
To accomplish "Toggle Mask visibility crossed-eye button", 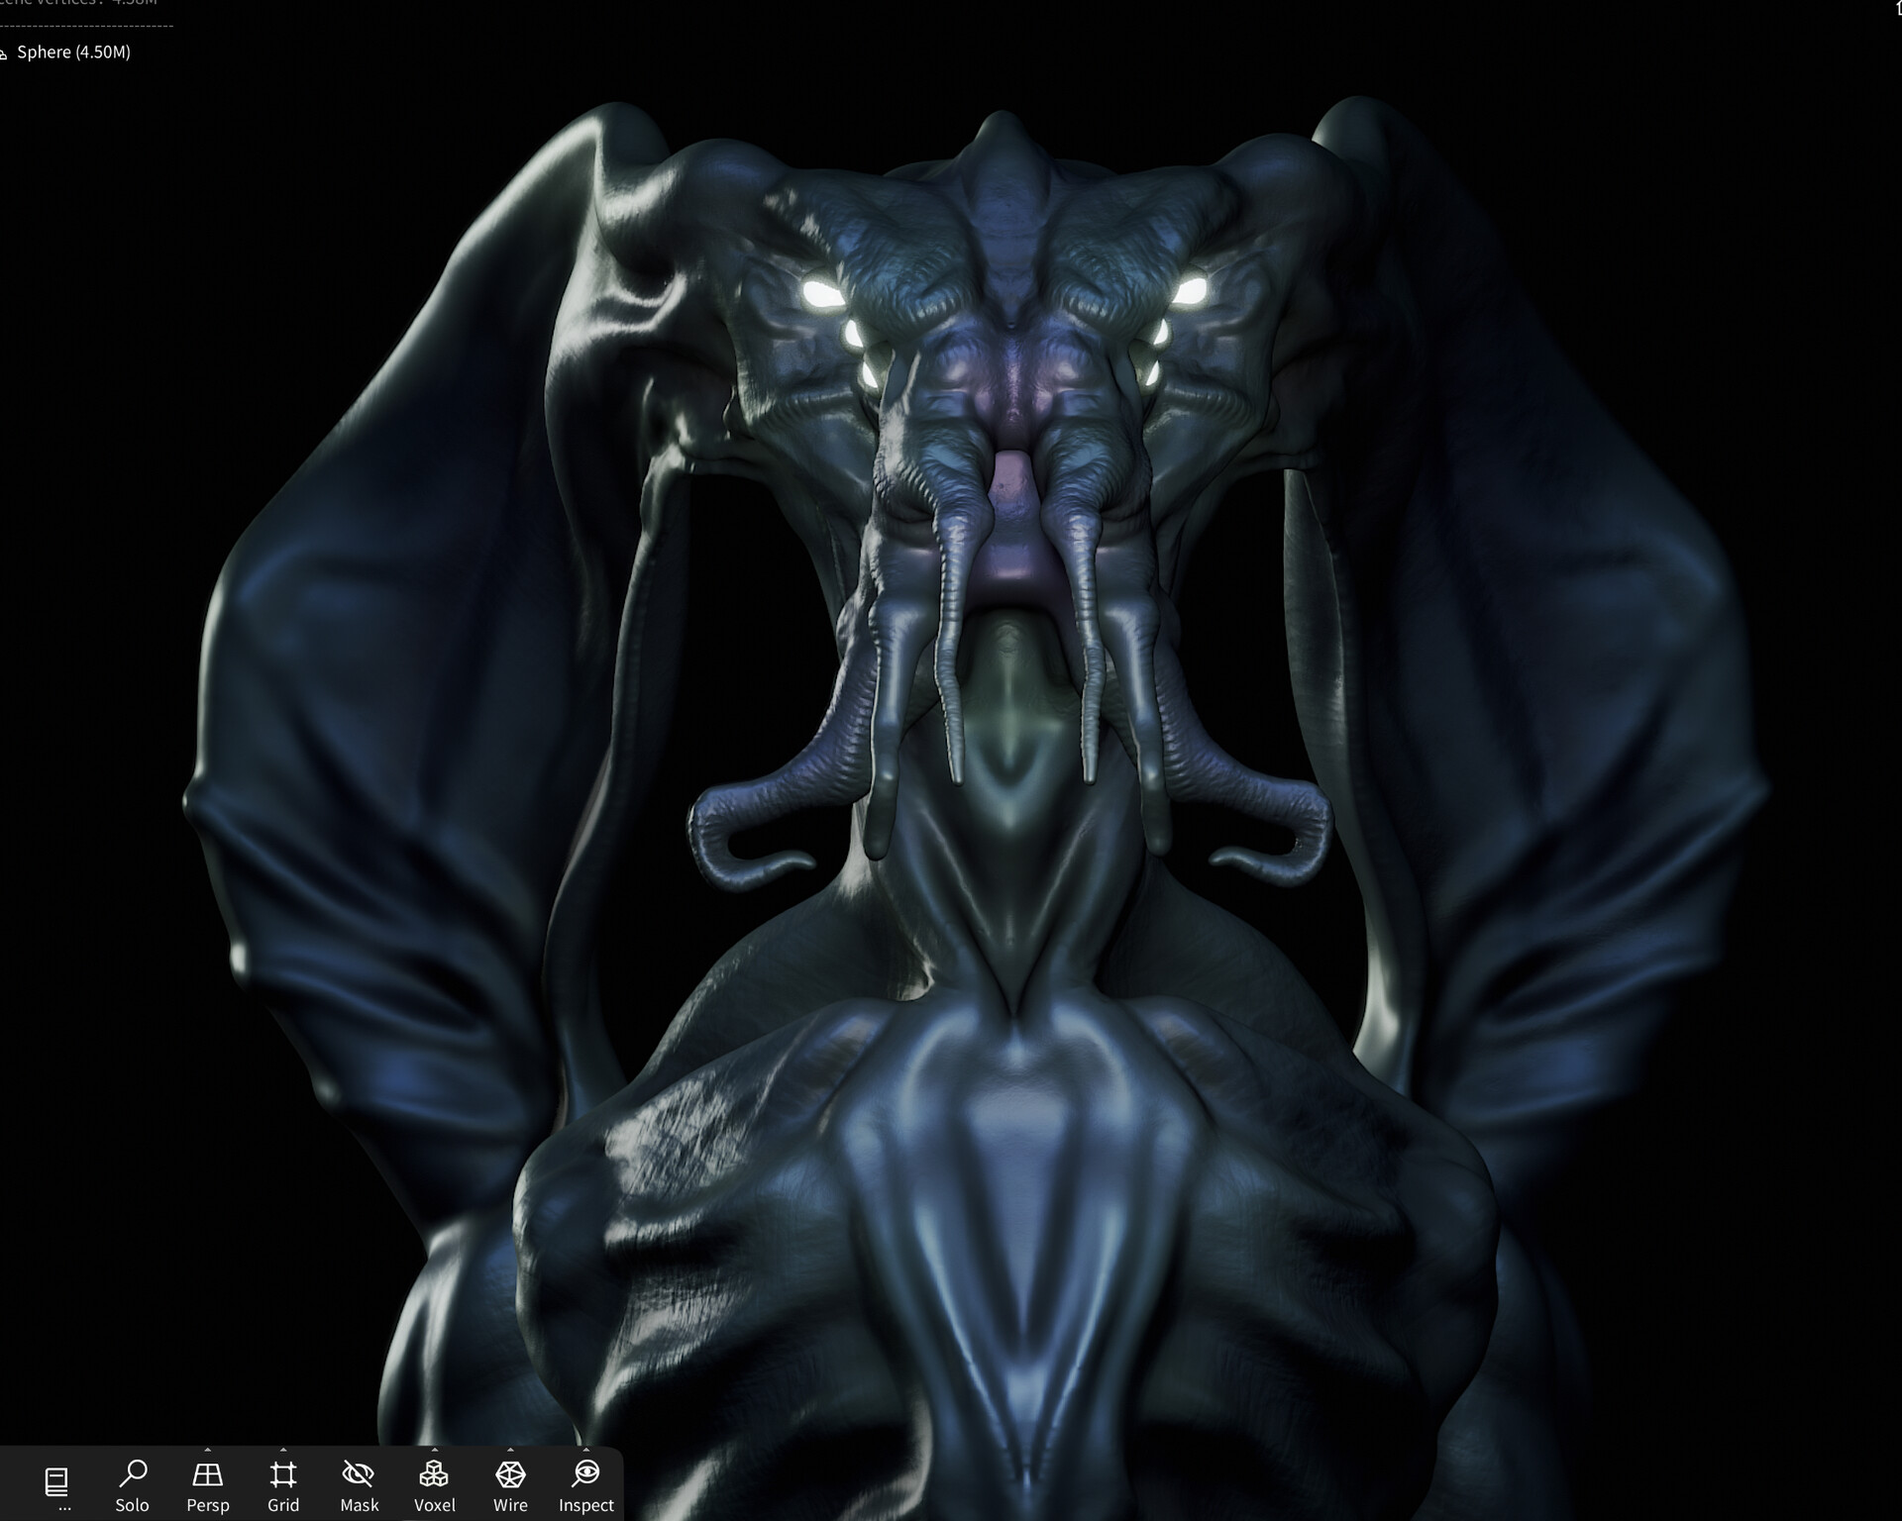I will point(359,1474).
